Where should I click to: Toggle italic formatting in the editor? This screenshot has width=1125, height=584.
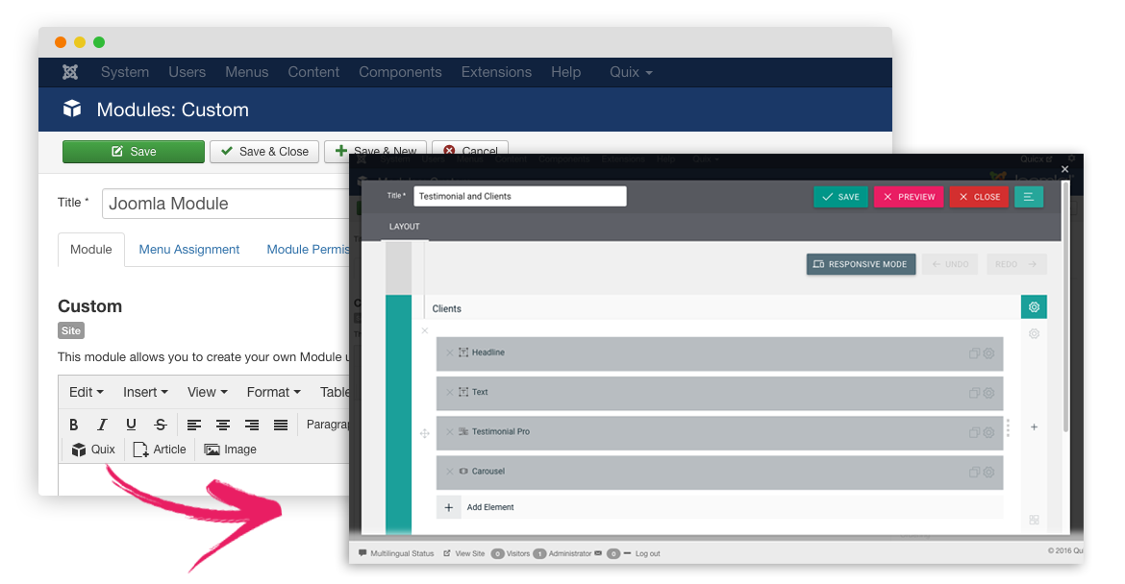102,424
